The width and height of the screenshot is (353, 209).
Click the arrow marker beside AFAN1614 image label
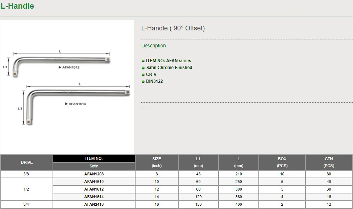click(66, 104)
